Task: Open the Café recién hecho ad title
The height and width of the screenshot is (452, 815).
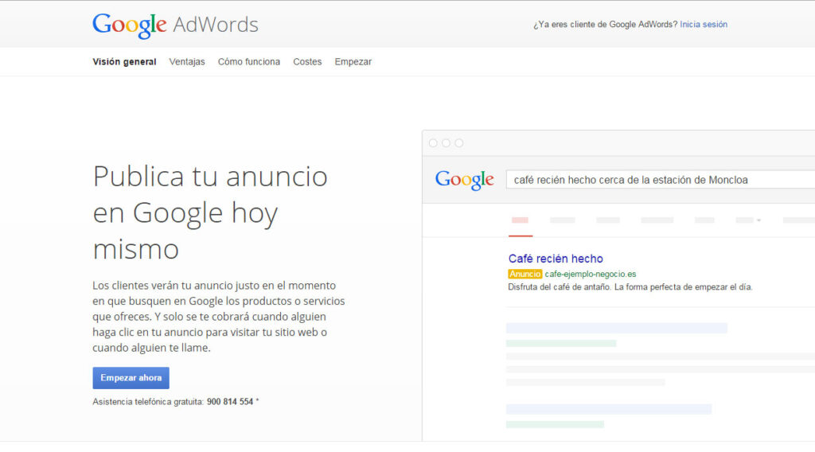Action: [x=556, y=259]
